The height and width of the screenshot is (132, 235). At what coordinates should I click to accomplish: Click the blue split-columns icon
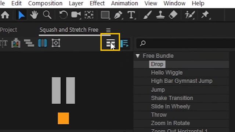click(x=43, y=43)
